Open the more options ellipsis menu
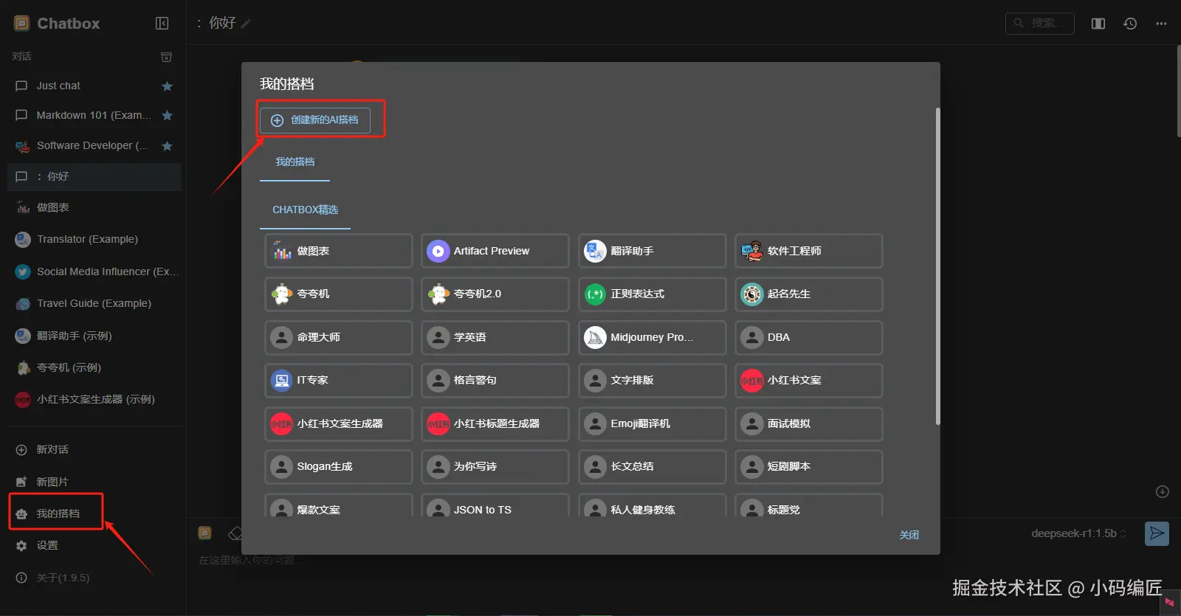The width and height of the screenshot is (1181, 616). (x=1161, y=24)
